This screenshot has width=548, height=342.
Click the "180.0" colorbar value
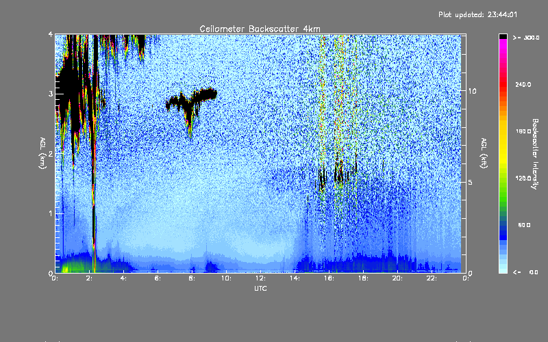tap(523, 131)
